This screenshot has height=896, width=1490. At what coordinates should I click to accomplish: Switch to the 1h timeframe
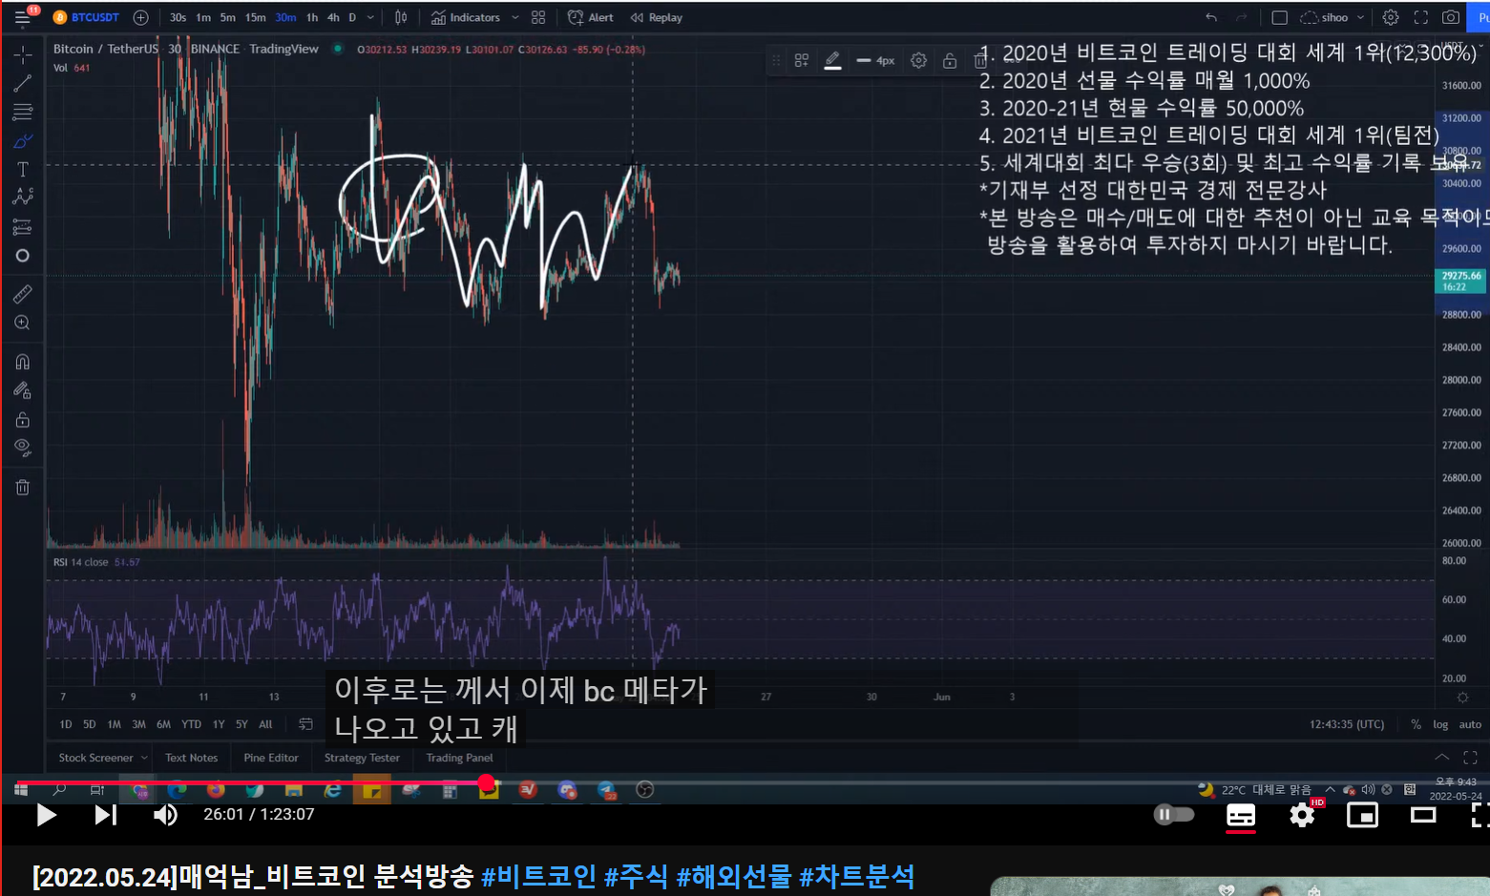pyautogui.click(x=312, y=17)
